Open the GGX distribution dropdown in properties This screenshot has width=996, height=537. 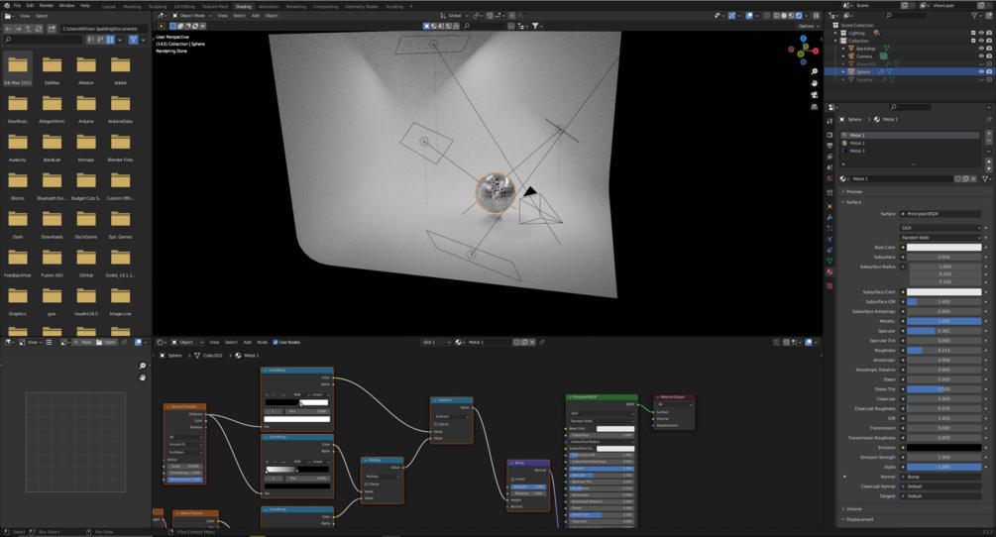pyautogui.click(x=941, y=228)
